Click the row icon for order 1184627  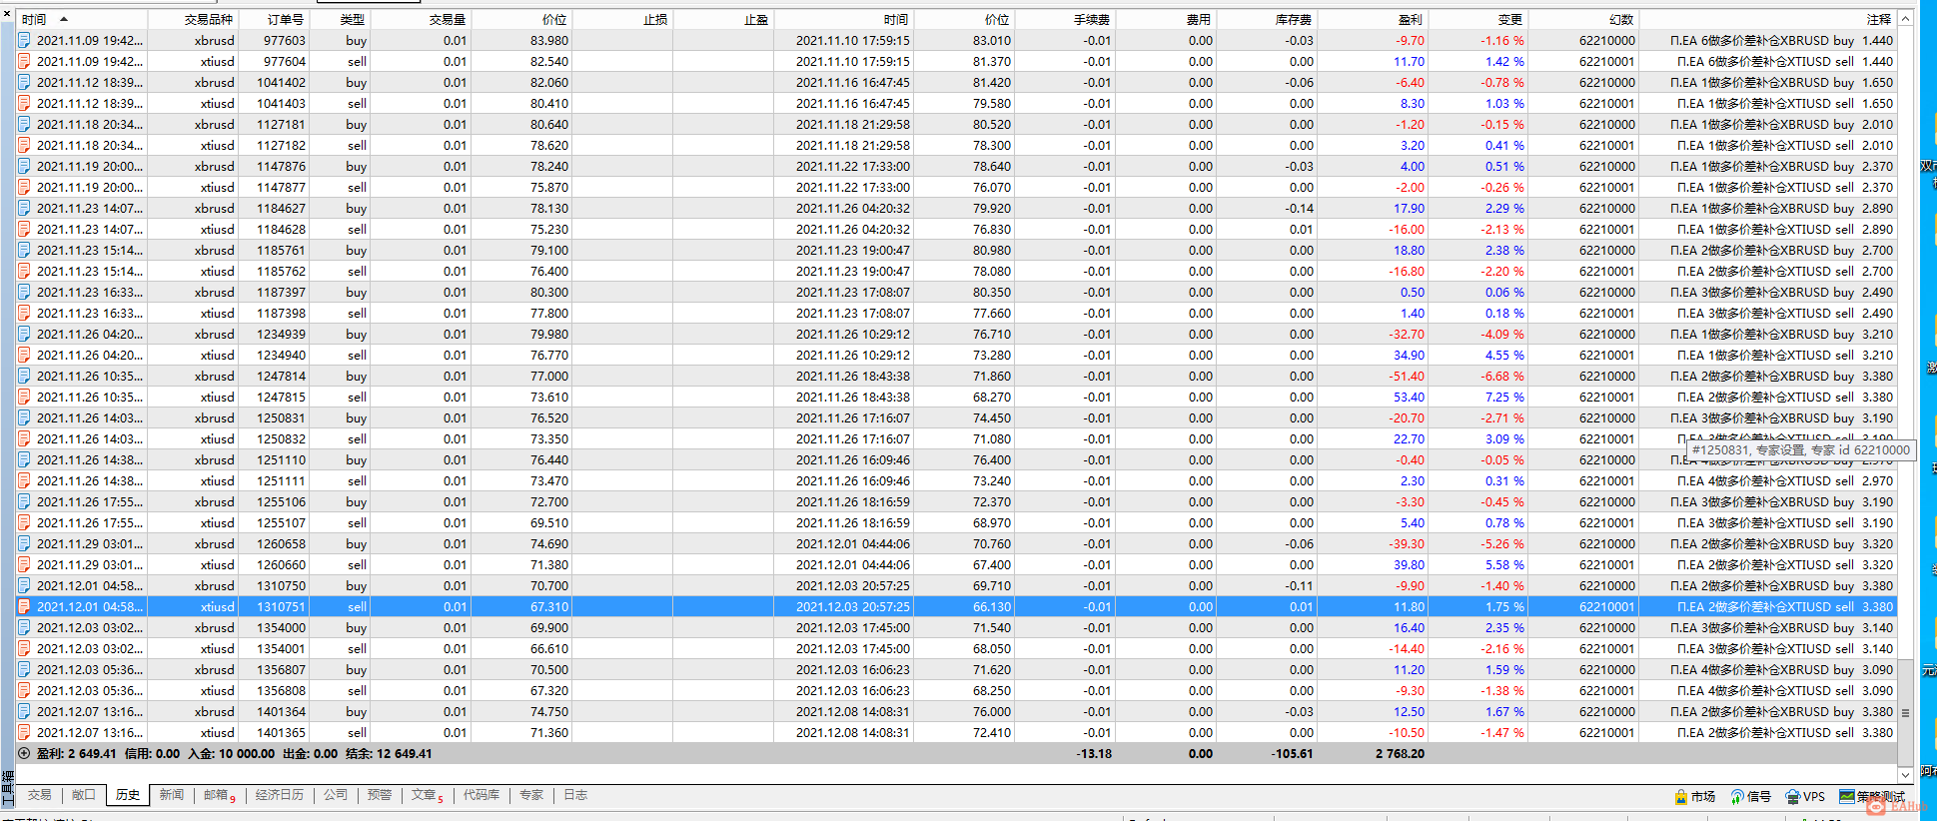[24, 209]
